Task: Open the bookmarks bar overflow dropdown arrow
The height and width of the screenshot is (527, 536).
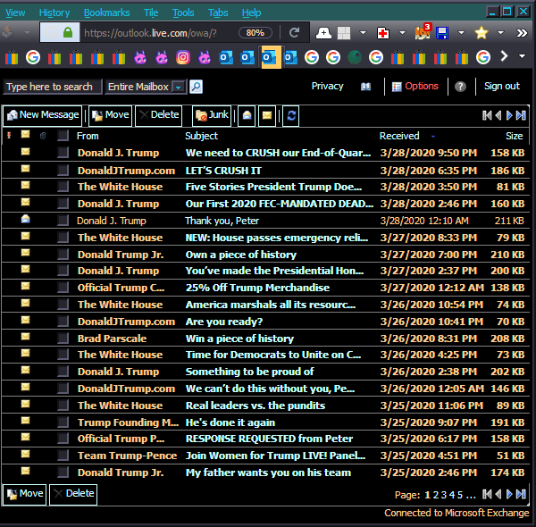Action: pyautogui.click(x=522, y=56)
